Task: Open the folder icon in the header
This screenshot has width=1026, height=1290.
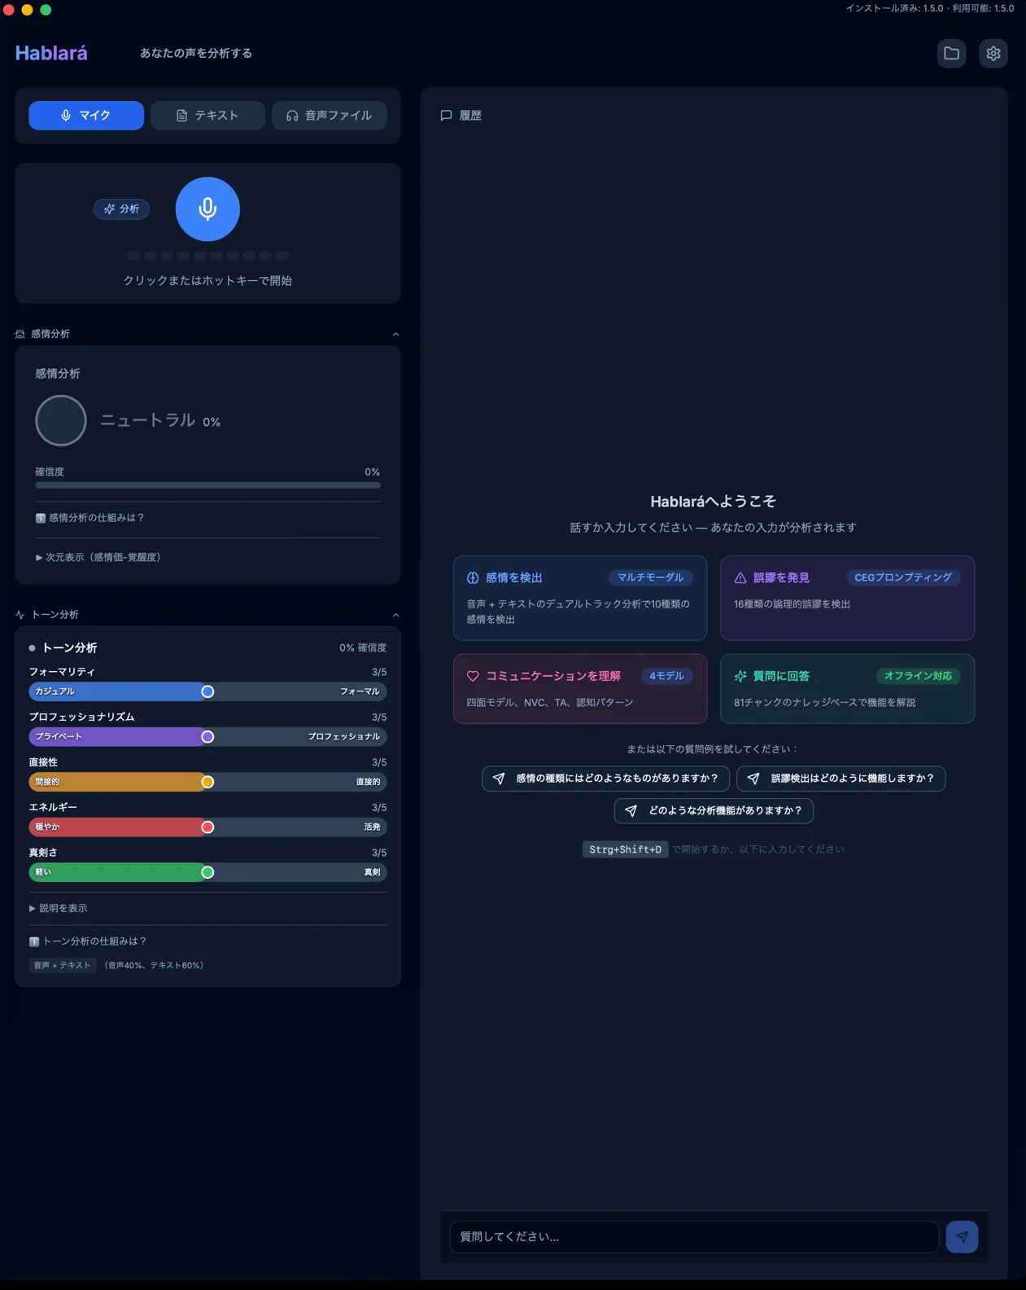Action: [951, 54]
